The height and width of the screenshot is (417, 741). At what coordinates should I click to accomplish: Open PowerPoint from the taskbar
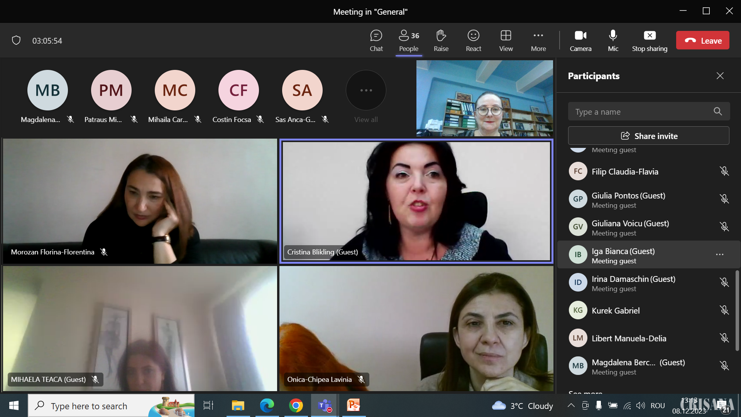(353, 405)
